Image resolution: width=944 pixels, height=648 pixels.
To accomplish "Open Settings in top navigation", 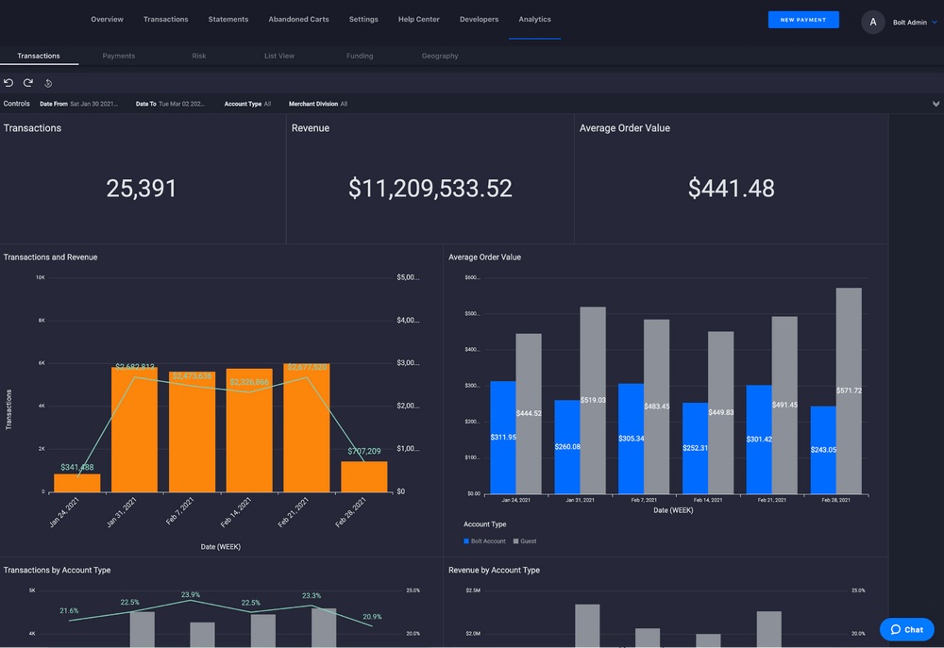I will (363, 19).
